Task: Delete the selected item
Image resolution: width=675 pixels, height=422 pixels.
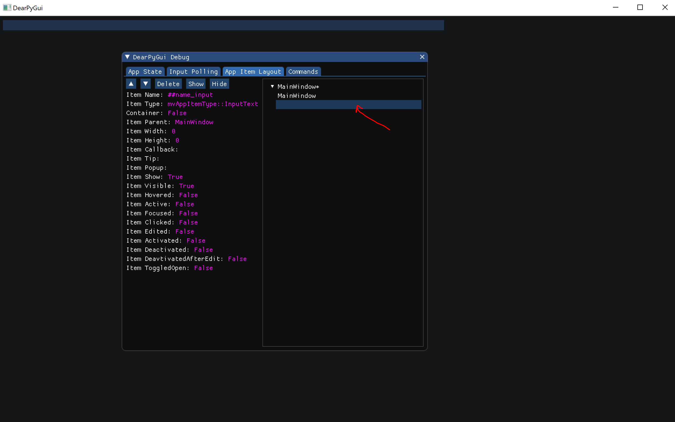Action: tap(168, 83)
